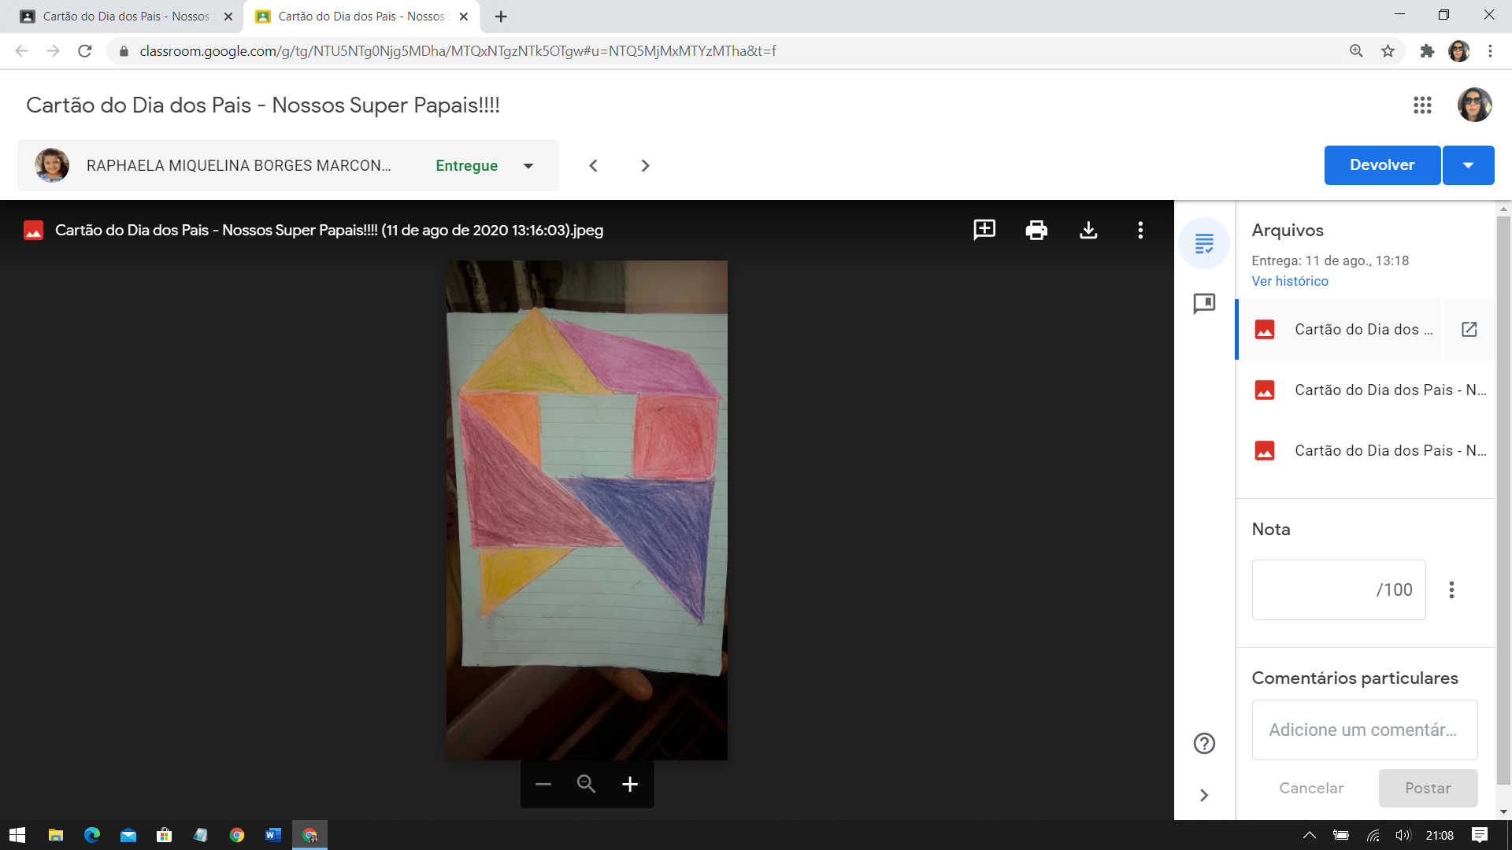Screen dimensions: 1512x850
Task: Open a new browser tab
Action: pos(501,16)
